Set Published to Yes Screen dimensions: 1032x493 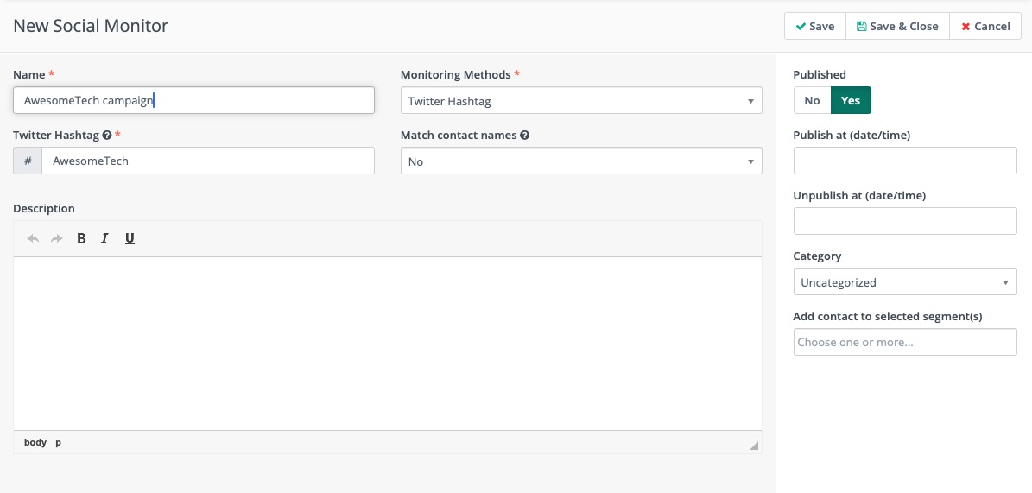[851, 101]
